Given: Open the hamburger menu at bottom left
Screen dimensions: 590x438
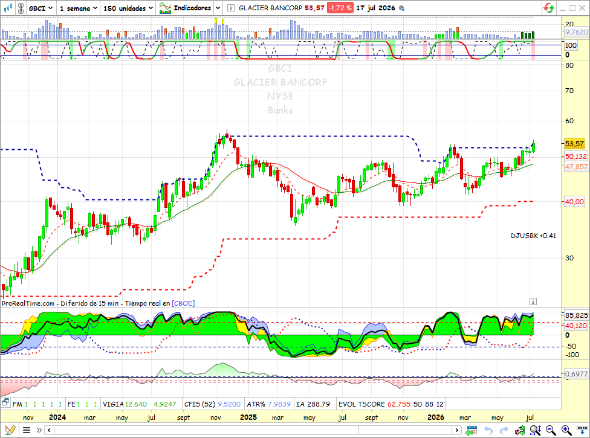Looking at the screenshot, I should click(x=27, y=430).
